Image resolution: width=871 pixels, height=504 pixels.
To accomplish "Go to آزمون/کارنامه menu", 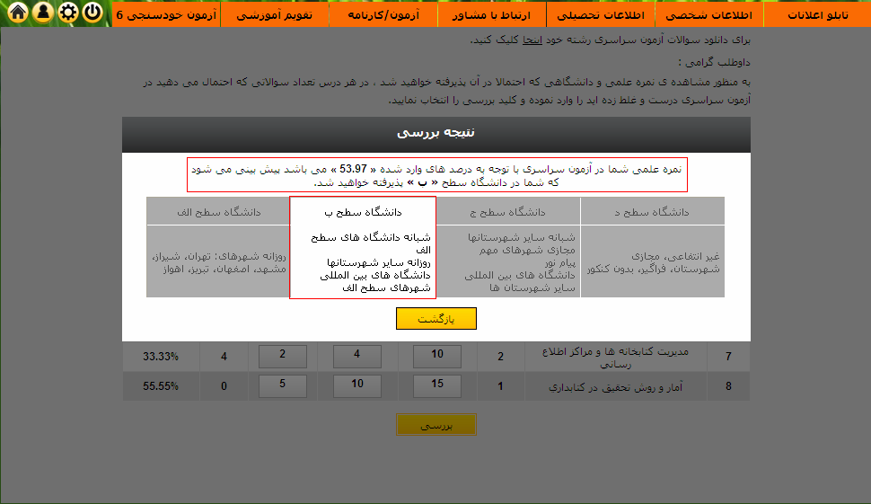I will coord(384,14).
